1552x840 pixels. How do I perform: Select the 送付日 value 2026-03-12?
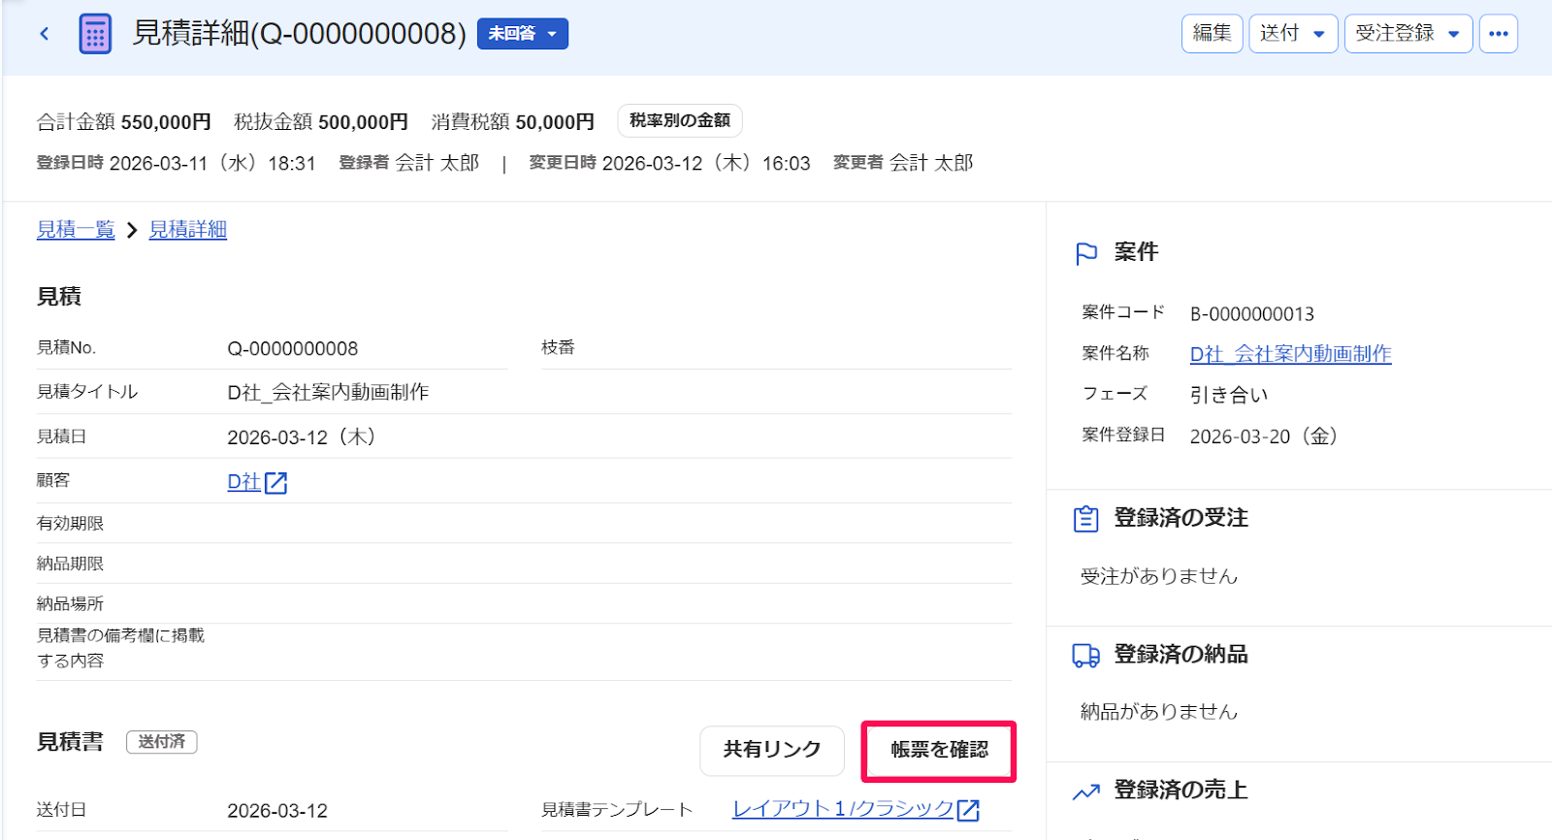pyautogui.click(x=277, y=811)
